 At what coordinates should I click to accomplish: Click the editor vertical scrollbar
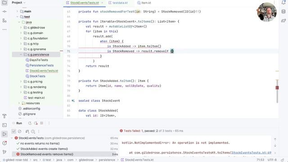277,91
